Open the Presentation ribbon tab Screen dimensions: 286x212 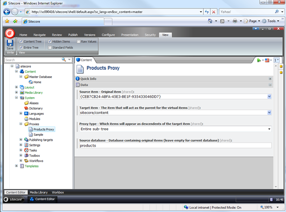(130, 35)
